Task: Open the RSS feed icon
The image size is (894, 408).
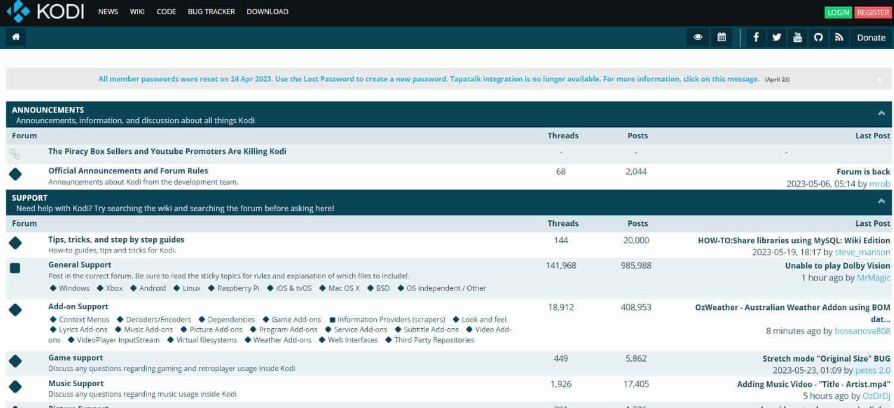Action: tap(839, 37)
